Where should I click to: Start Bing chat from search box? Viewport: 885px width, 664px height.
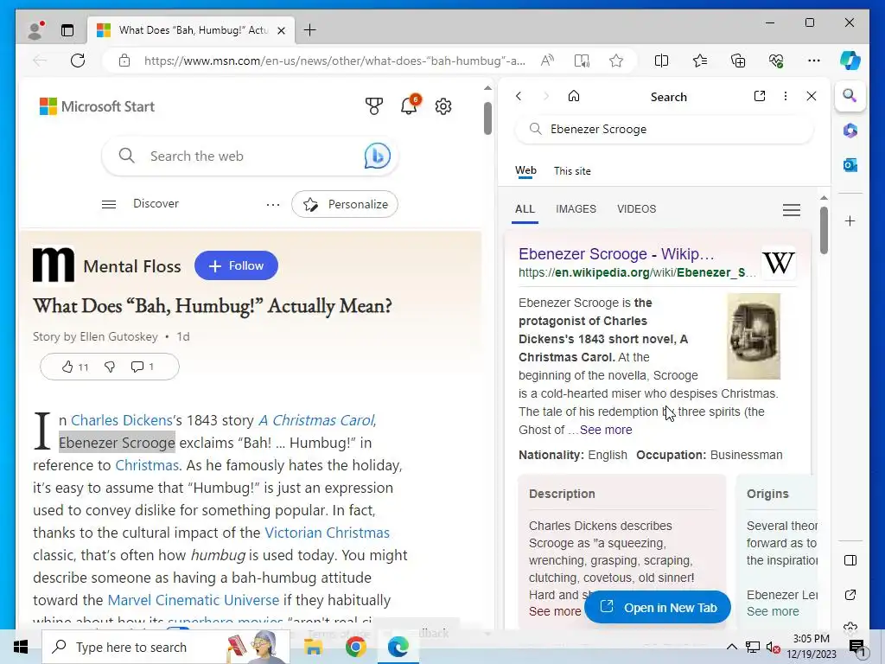point(377,156)
